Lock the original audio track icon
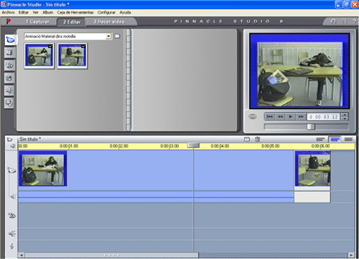Image resolution: width=359 pixels, height=259 pixels. (13, 196)
